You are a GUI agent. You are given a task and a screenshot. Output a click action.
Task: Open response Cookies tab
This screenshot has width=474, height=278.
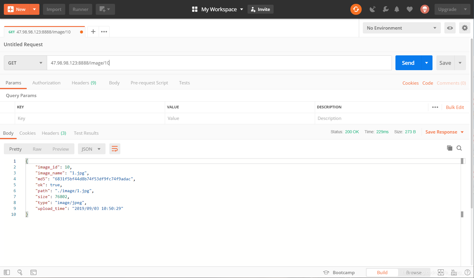28,133
